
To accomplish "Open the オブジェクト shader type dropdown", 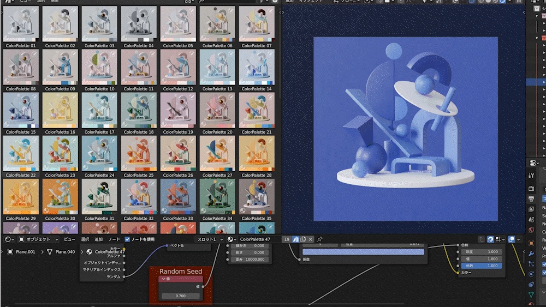I will tap(38, 239).
